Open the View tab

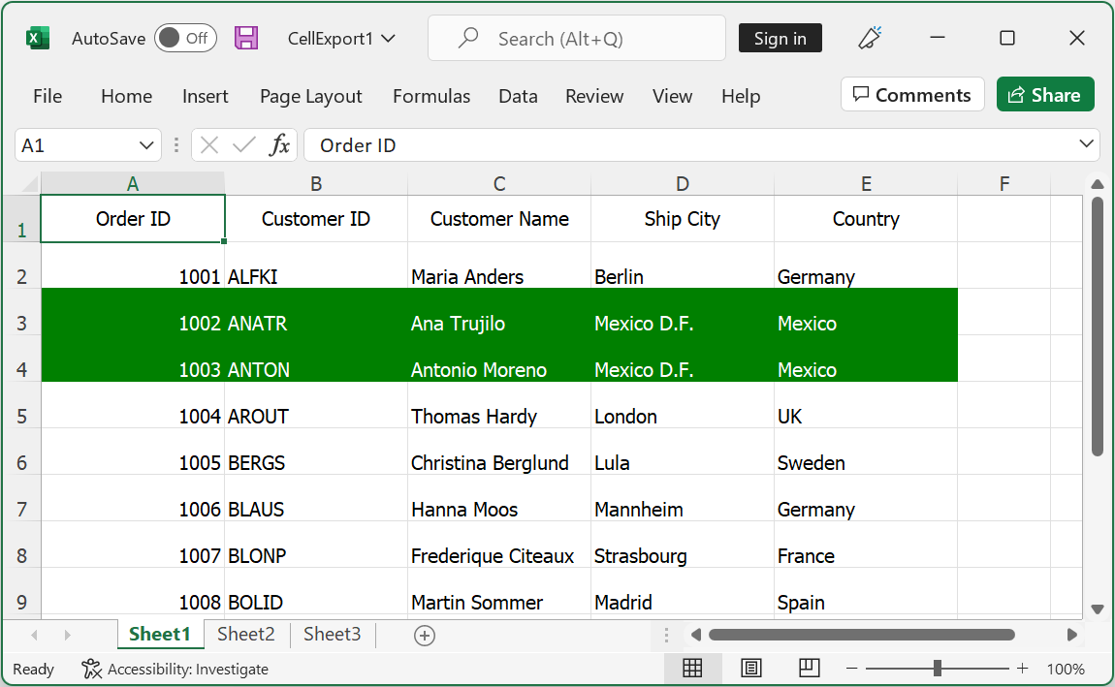click(x=672, y=96)
